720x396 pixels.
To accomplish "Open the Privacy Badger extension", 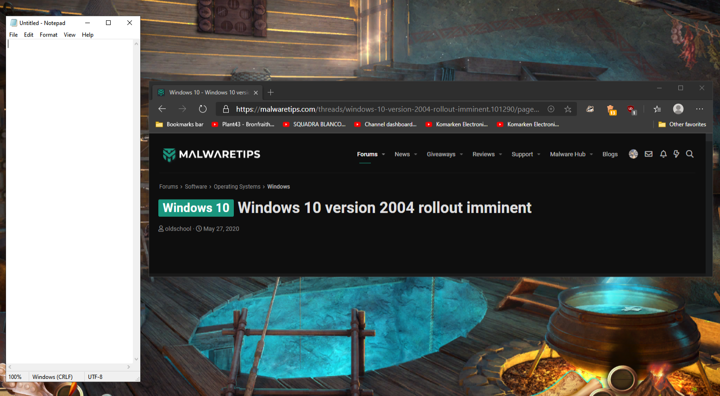I will point(590,109).
